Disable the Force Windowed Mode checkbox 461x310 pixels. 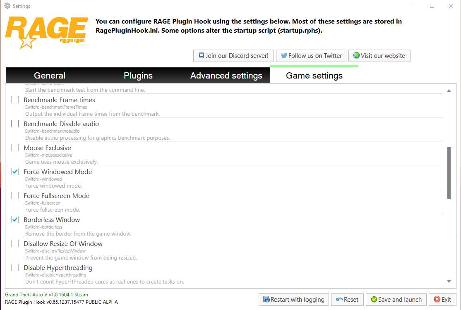15,172
